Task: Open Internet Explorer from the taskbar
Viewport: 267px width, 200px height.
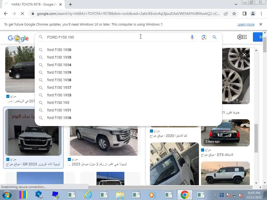Action: [88, 195]
